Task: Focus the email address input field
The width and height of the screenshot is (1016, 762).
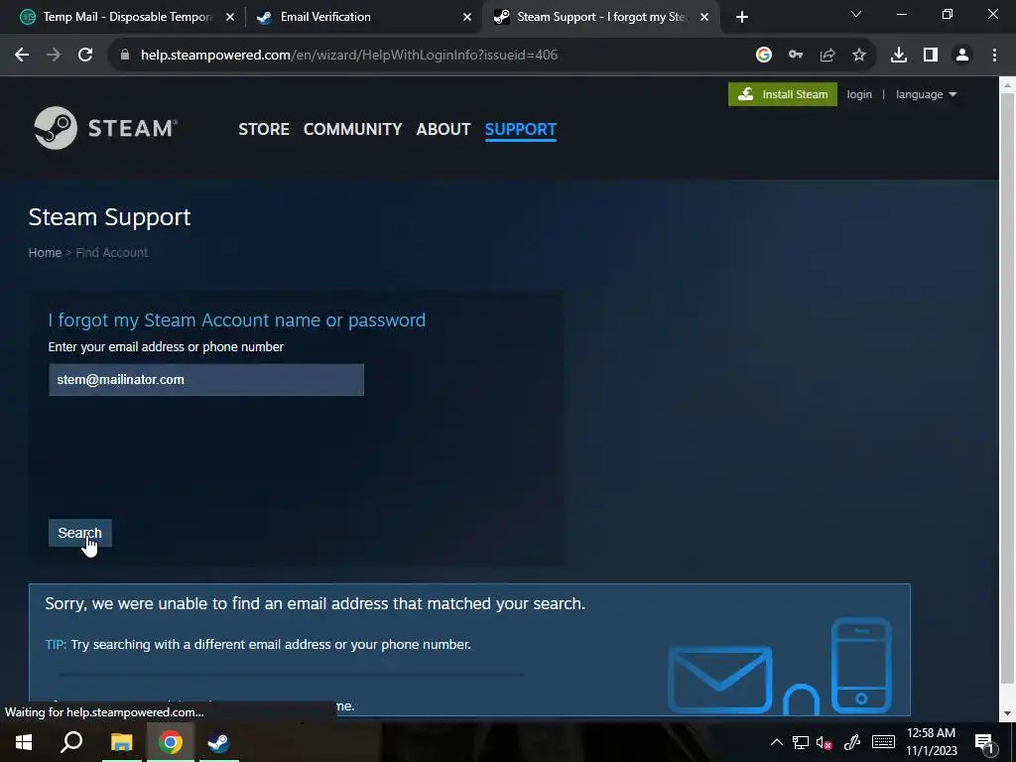Action: (206, 380)
